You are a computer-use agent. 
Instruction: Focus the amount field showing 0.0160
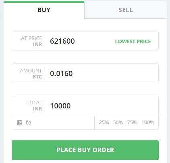point(102,74)
